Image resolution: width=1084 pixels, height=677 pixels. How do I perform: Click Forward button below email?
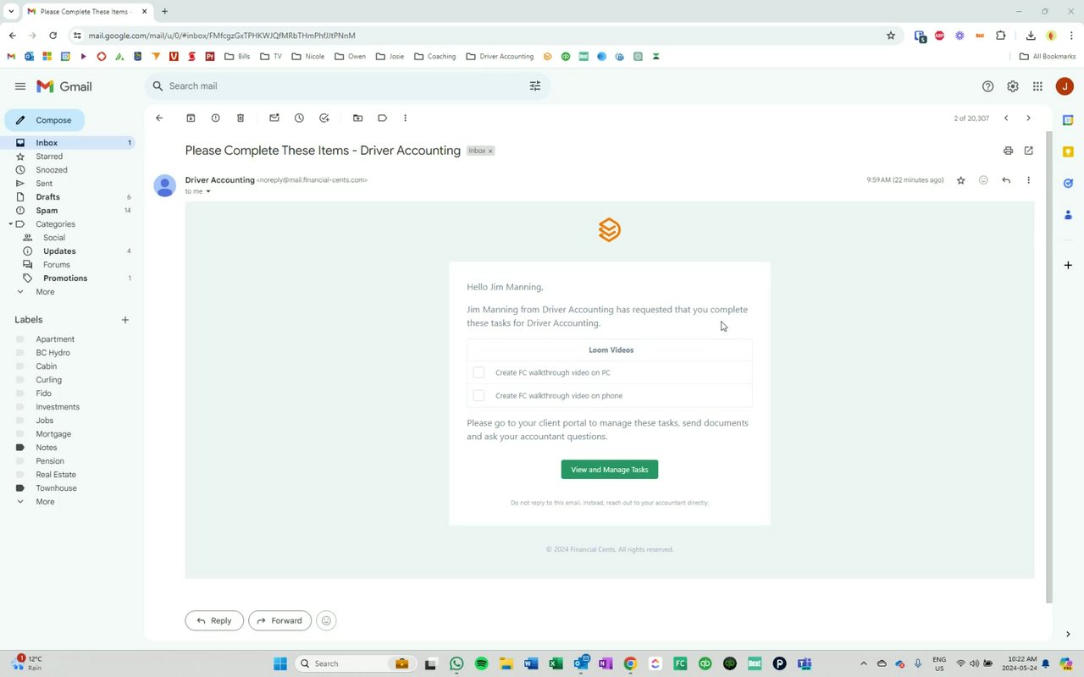(279, 620)
